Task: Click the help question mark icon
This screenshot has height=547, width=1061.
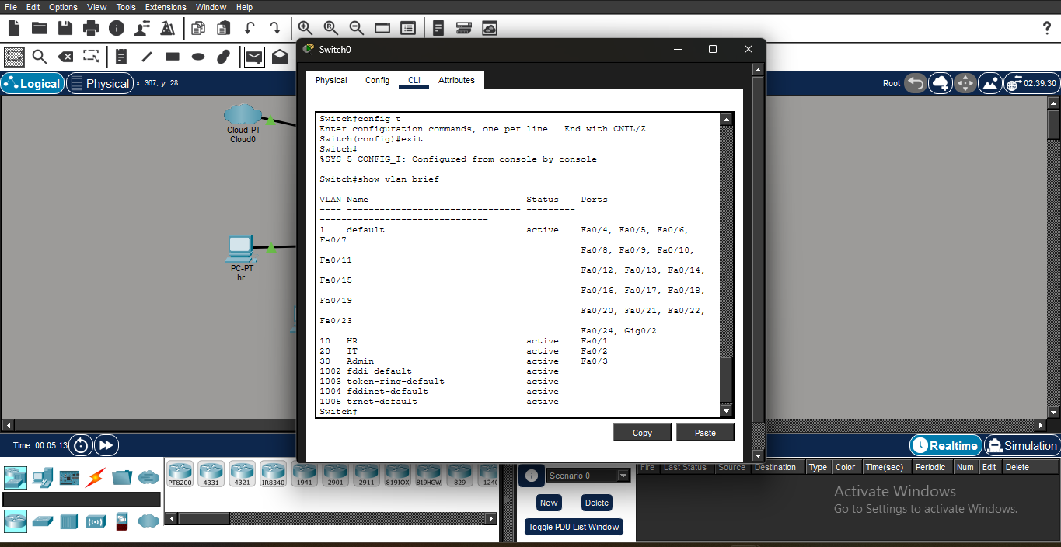Action: pos(1047,28)
